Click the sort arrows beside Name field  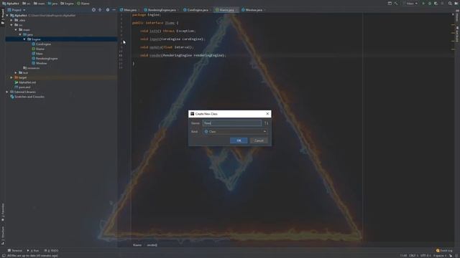point(266,123)
